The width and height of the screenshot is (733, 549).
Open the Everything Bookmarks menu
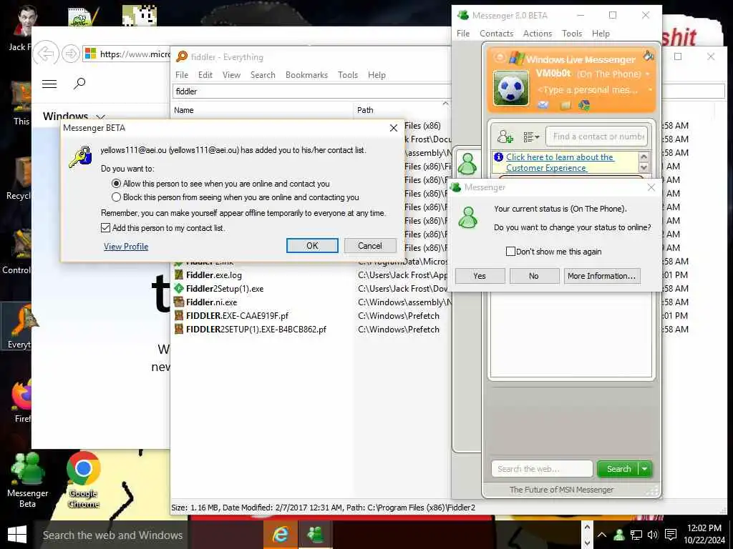(x=306, y=74)
